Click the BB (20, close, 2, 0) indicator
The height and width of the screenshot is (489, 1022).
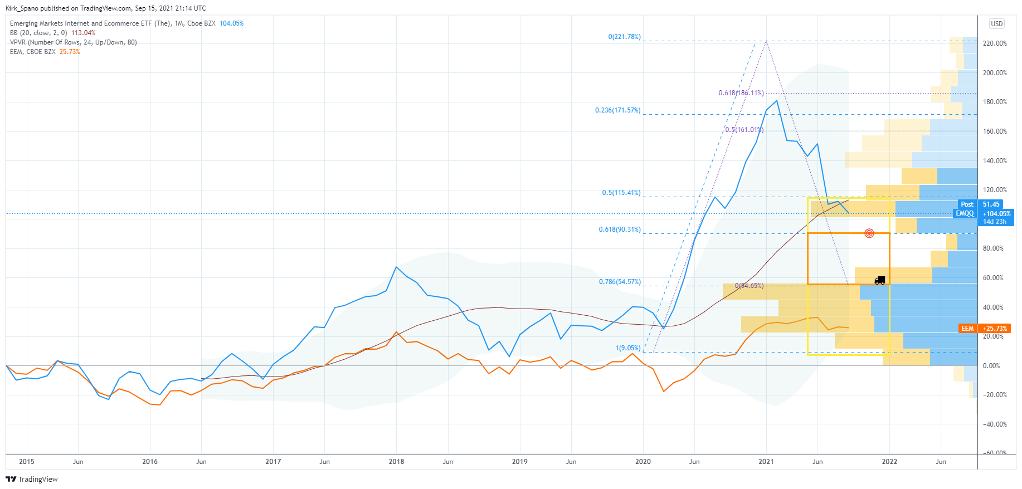(x=38, y=33)
